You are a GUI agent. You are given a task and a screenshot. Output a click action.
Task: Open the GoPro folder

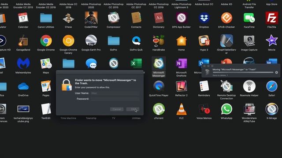pos(114,41)
